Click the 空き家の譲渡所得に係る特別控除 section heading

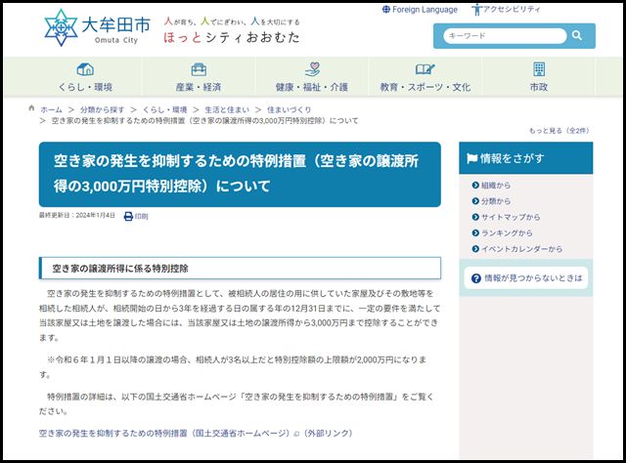[x=240, y=269]
